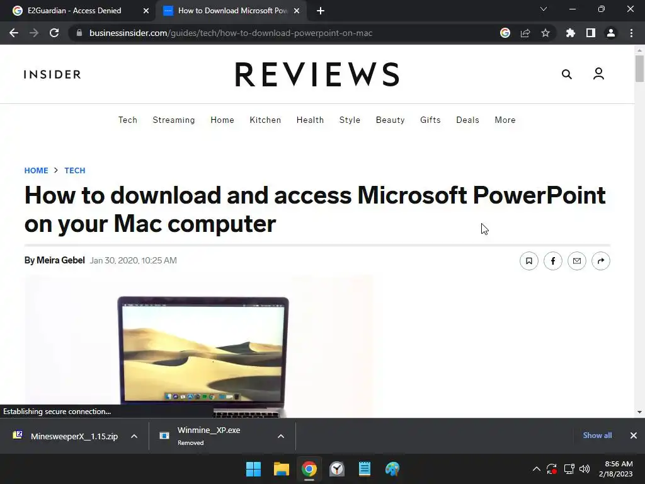645x484 pixels.
Task: Open the Kitchen navigation item
Action: tap(265, 120)
